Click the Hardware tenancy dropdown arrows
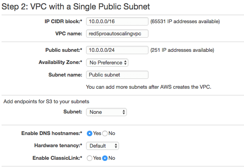Viewport: 244px width, 168px height. point(116,146)
